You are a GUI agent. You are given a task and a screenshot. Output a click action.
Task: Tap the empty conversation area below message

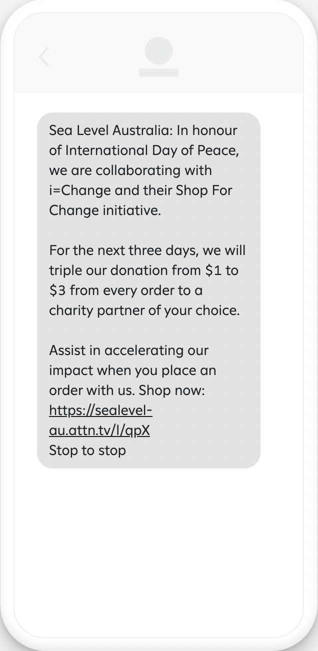158,550
